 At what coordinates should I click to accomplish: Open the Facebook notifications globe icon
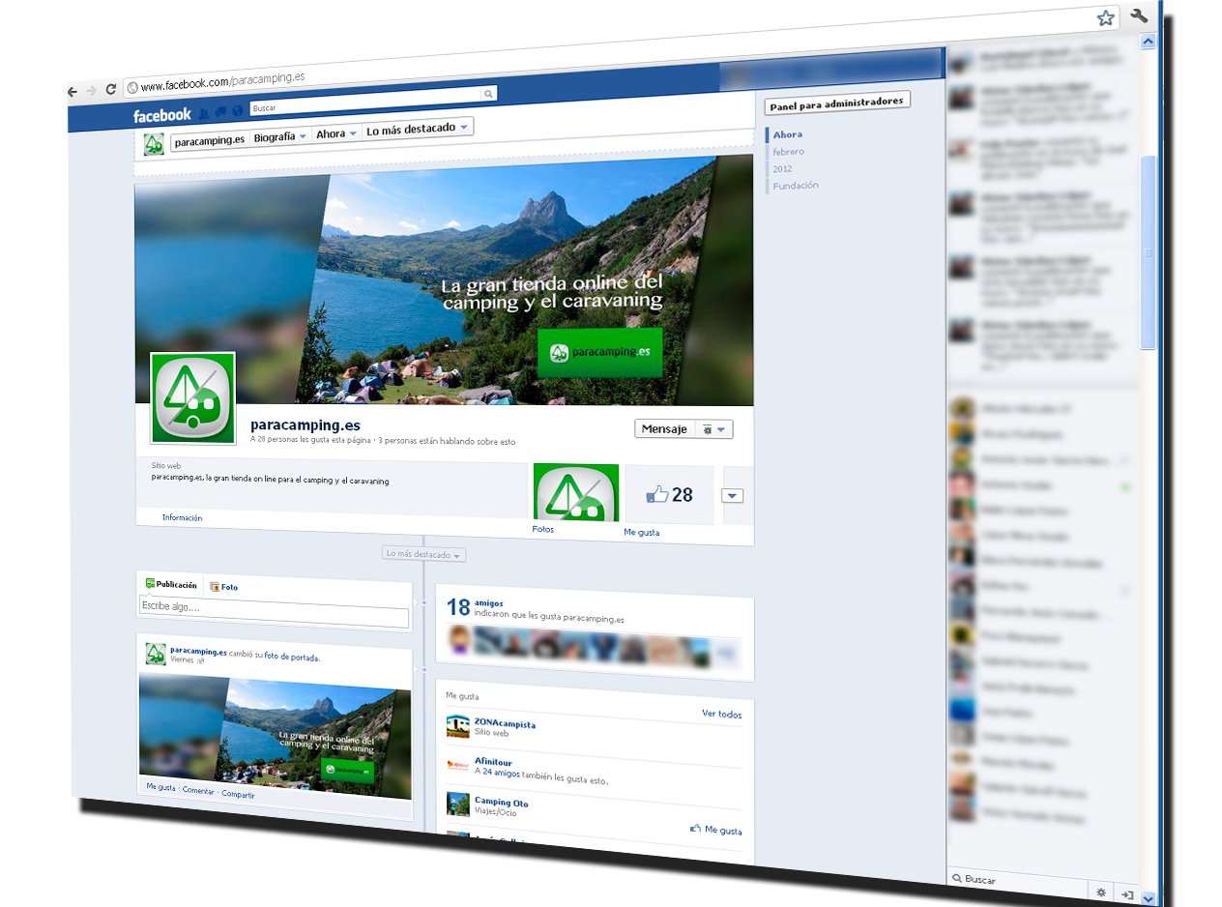click(237, 111)
